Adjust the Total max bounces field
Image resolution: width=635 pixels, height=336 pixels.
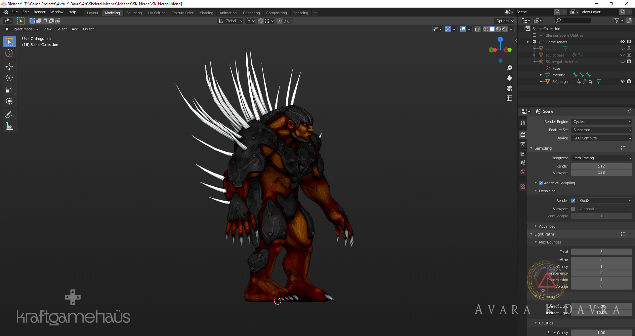click(602, 252)
